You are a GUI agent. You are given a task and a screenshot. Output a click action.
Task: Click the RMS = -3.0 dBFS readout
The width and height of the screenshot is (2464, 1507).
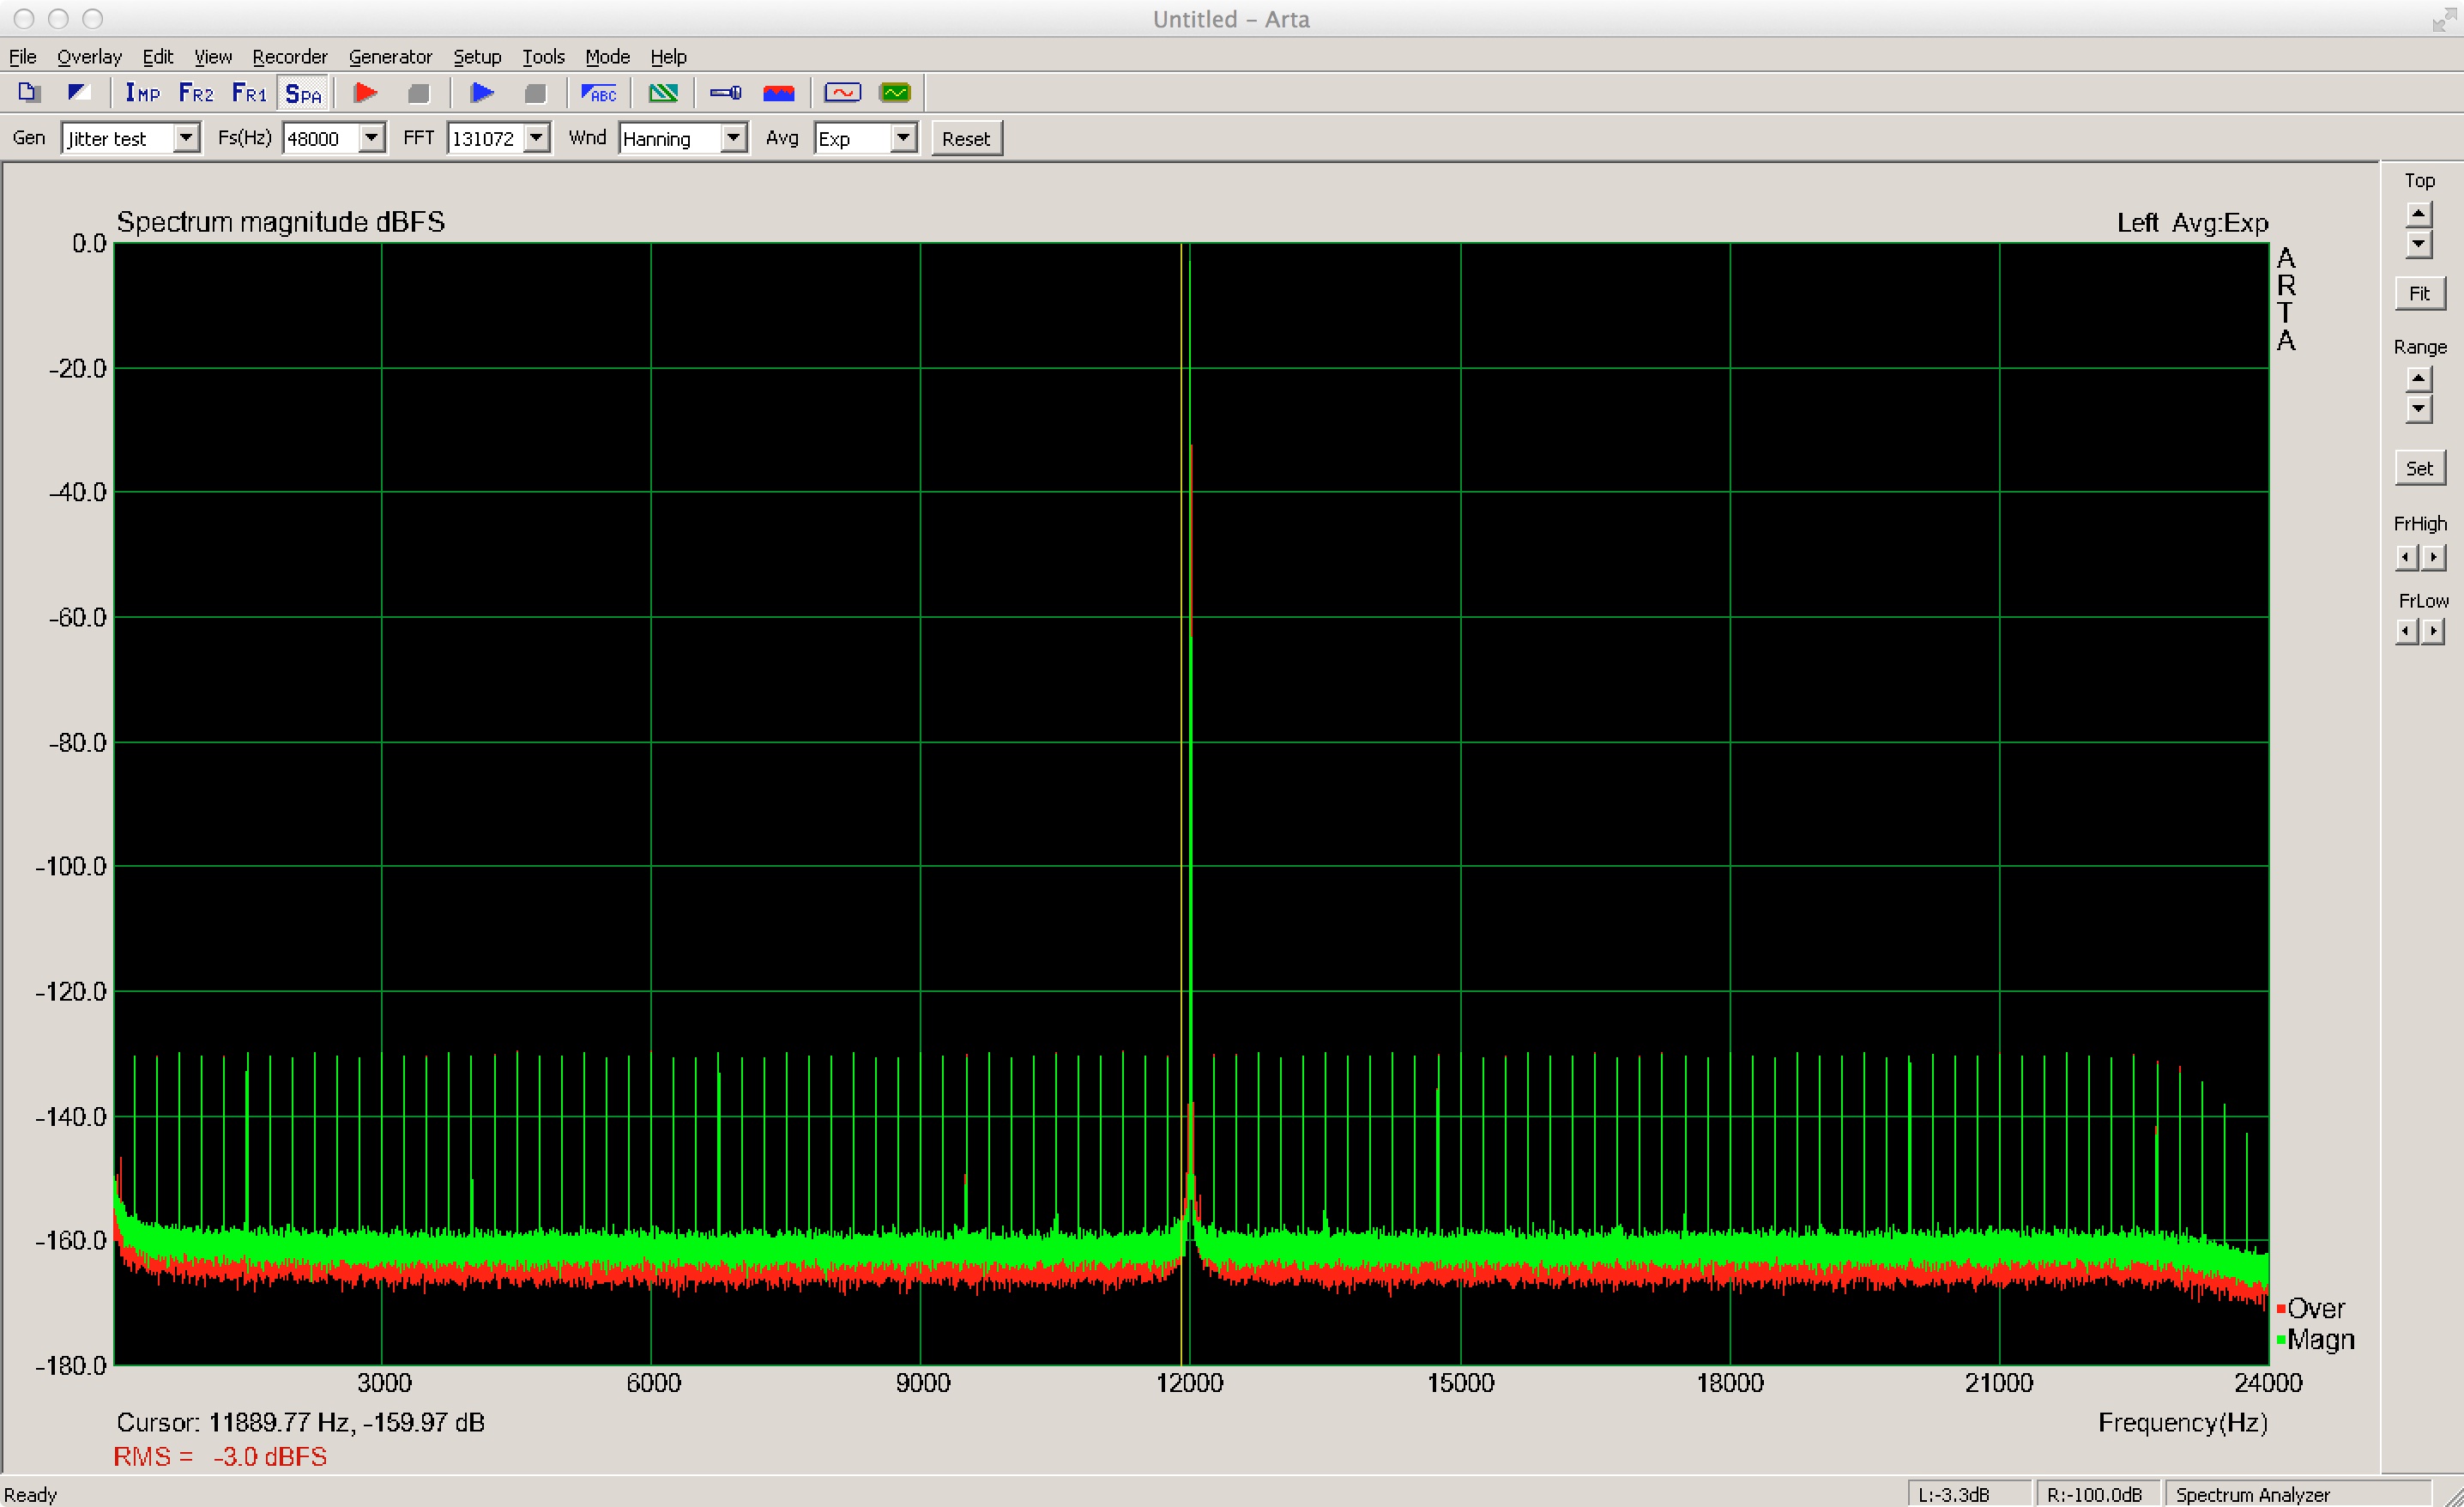(220, 1456)
